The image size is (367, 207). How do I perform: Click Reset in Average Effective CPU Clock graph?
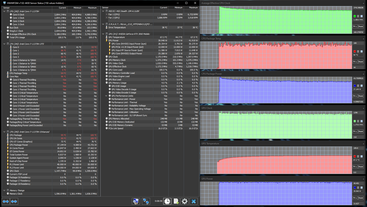(x=361, y=27)
